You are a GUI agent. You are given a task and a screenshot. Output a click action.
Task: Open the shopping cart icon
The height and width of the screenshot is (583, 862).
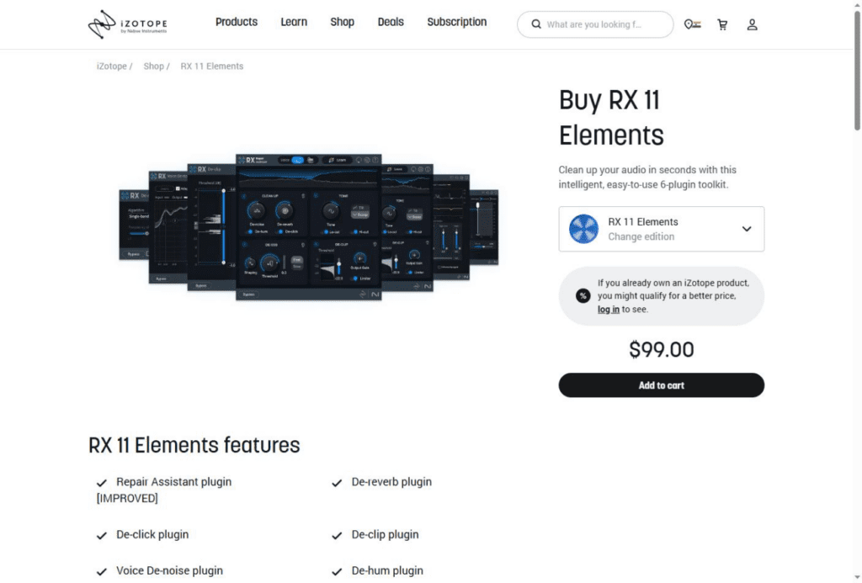[722, 24]
